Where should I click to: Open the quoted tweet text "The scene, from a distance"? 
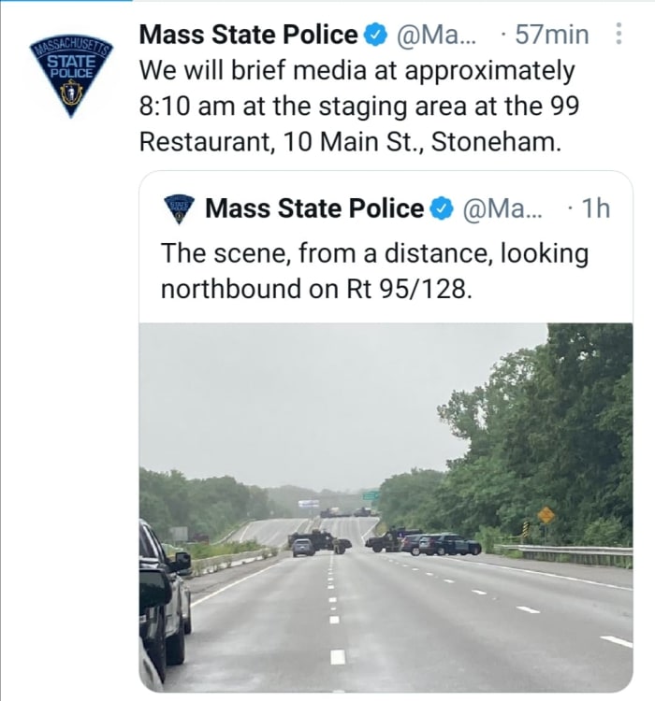[374, 253]
